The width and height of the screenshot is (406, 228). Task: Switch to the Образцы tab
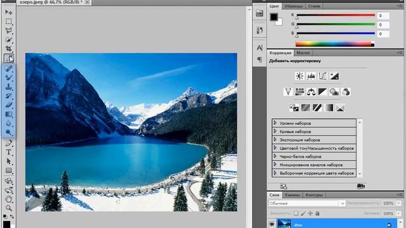tap(293, 6)
